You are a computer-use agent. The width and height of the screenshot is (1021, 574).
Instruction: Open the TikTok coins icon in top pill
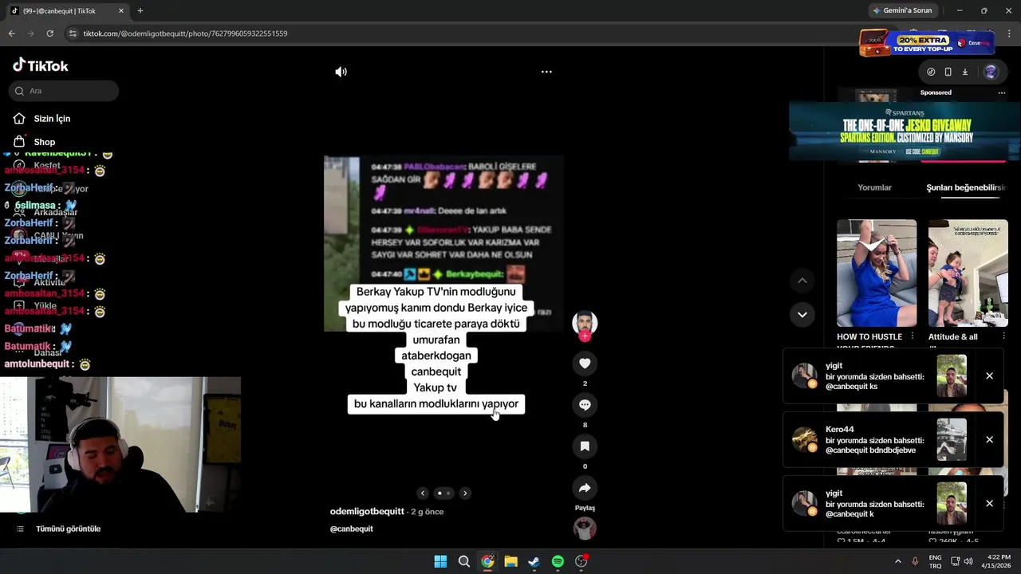tap(931, 72)
